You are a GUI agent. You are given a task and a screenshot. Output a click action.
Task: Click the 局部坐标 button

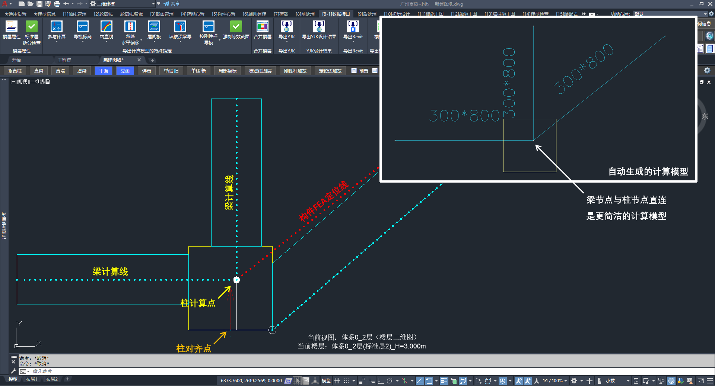tap(227, 71)
